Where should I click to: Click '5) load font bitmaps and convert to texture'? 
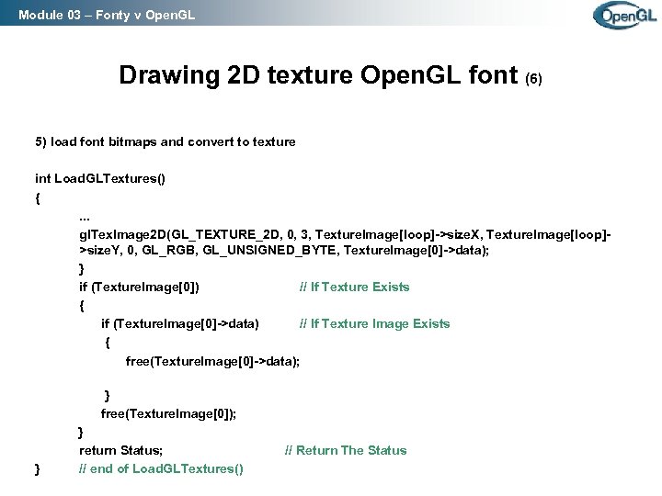(165, 141)
